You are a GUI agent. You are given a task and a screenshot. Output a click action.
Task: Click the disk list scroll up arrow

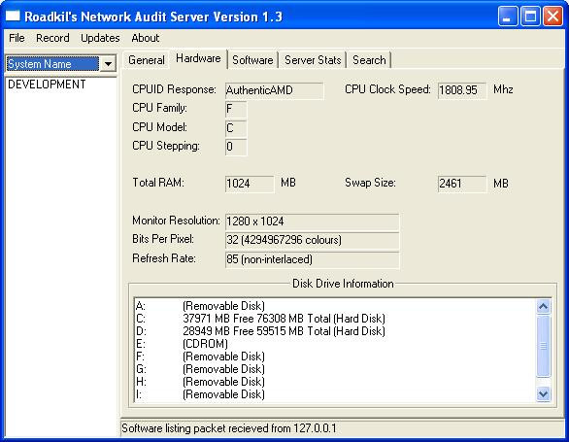pos(543,307)
